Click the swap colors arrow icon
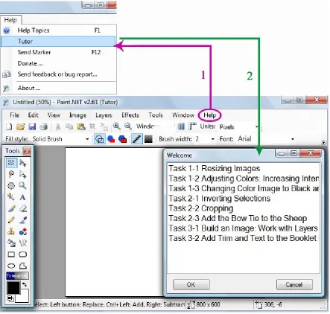The image size is (330, 314). (25, 284)
